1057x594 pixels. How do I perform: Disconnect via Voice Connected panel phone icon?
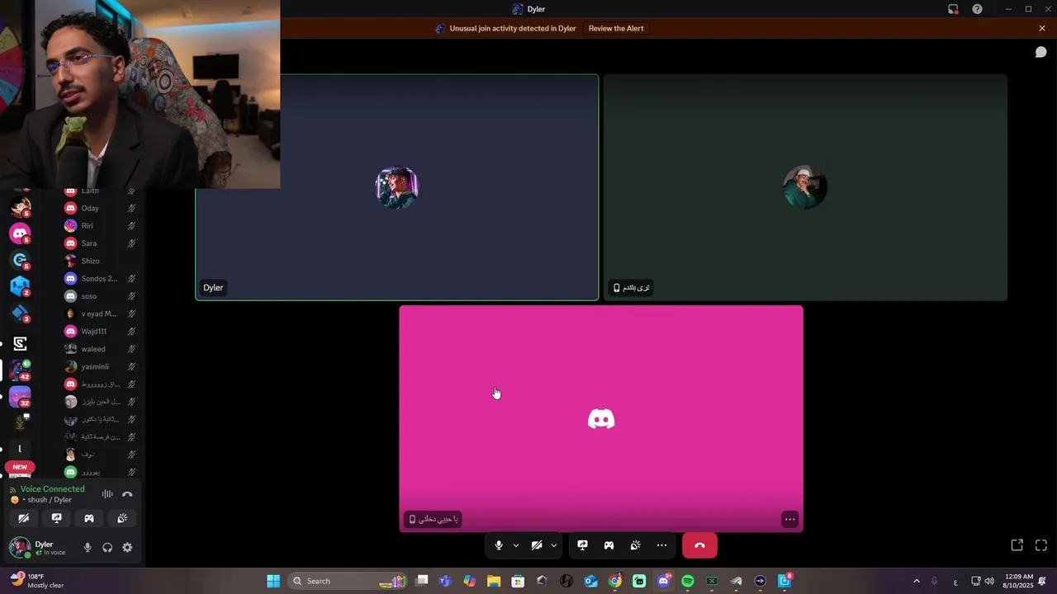pyautogui.click(x=127, y=494)
